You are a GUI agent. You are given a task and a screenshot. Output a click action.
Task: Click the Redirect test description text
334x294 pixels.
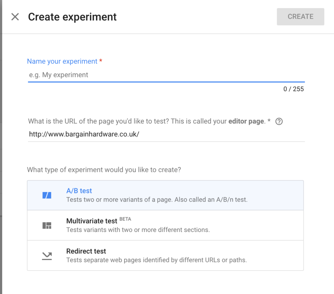pos(156,260)
